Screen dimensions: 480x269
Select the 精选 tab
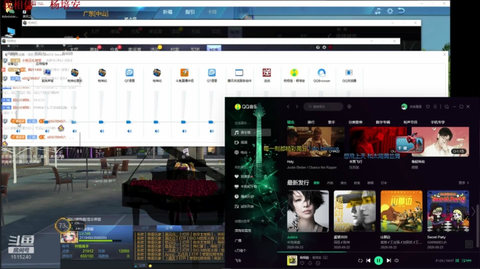coord(291,122)
